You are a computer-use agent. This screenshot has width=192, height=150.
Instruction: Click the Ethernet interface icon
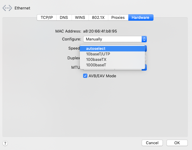click(8, 8)
